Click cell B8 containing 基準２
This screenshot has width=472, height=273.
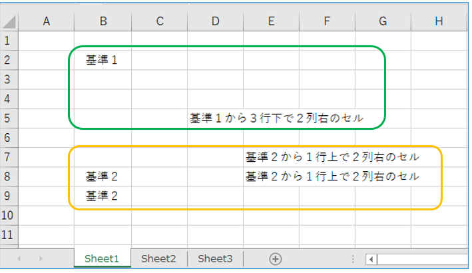pyautogui.click(x=103, y=176)
